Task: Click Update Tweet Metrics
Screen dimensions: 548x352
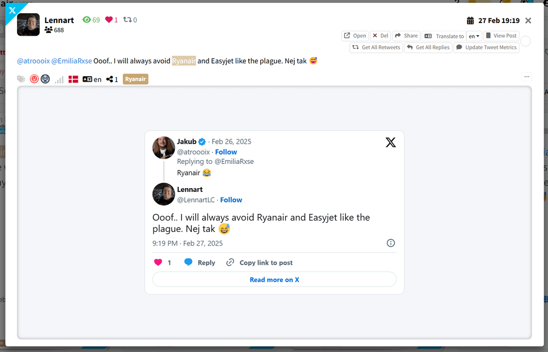Action: [486, 47]
